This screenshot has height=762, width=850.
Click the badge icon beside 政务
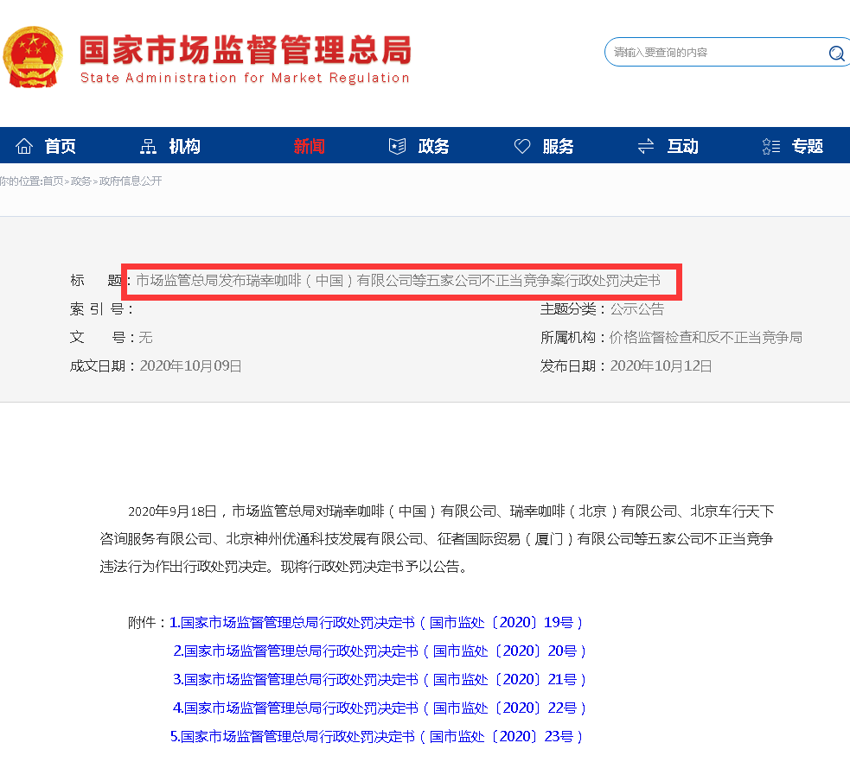coord(397,146)
